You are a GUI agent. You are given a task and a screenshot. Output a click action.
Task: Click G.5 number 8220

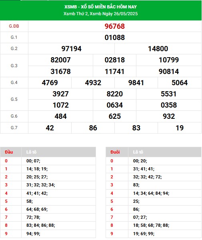point(115,94)
